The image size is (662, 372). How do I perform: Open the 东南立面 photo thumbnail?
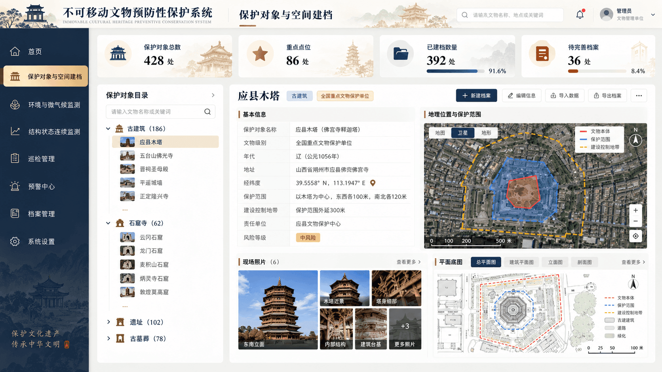(278, 310)
